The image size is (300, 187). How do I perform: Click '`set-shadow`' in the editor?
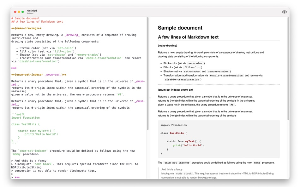pyautogui.click(x=56, y=55)
